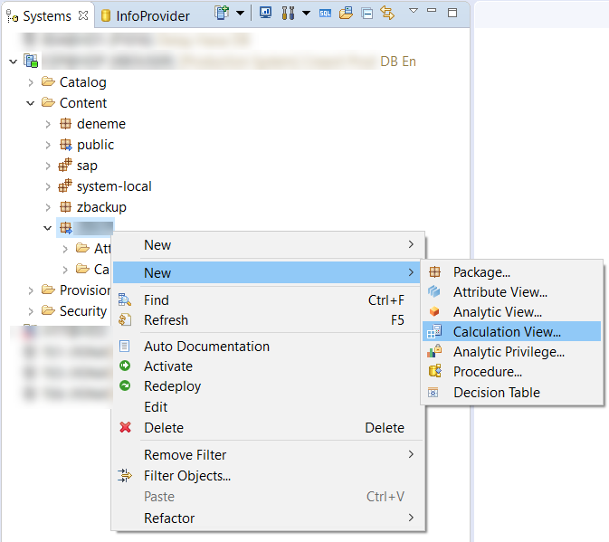609x542 pixels.
Task: Choose Refresh in the context menu
Action: click(x=267, y=320)
